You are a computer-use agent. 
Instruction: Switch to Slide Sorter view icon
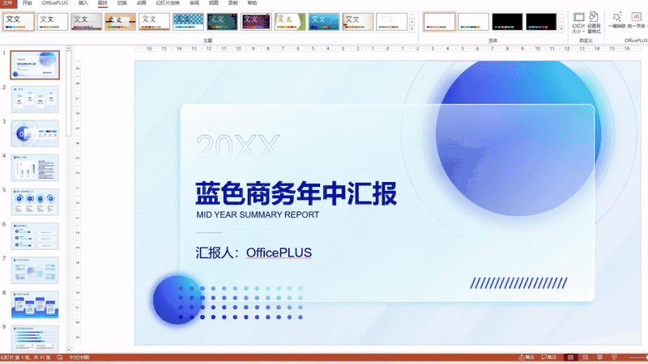585,358
